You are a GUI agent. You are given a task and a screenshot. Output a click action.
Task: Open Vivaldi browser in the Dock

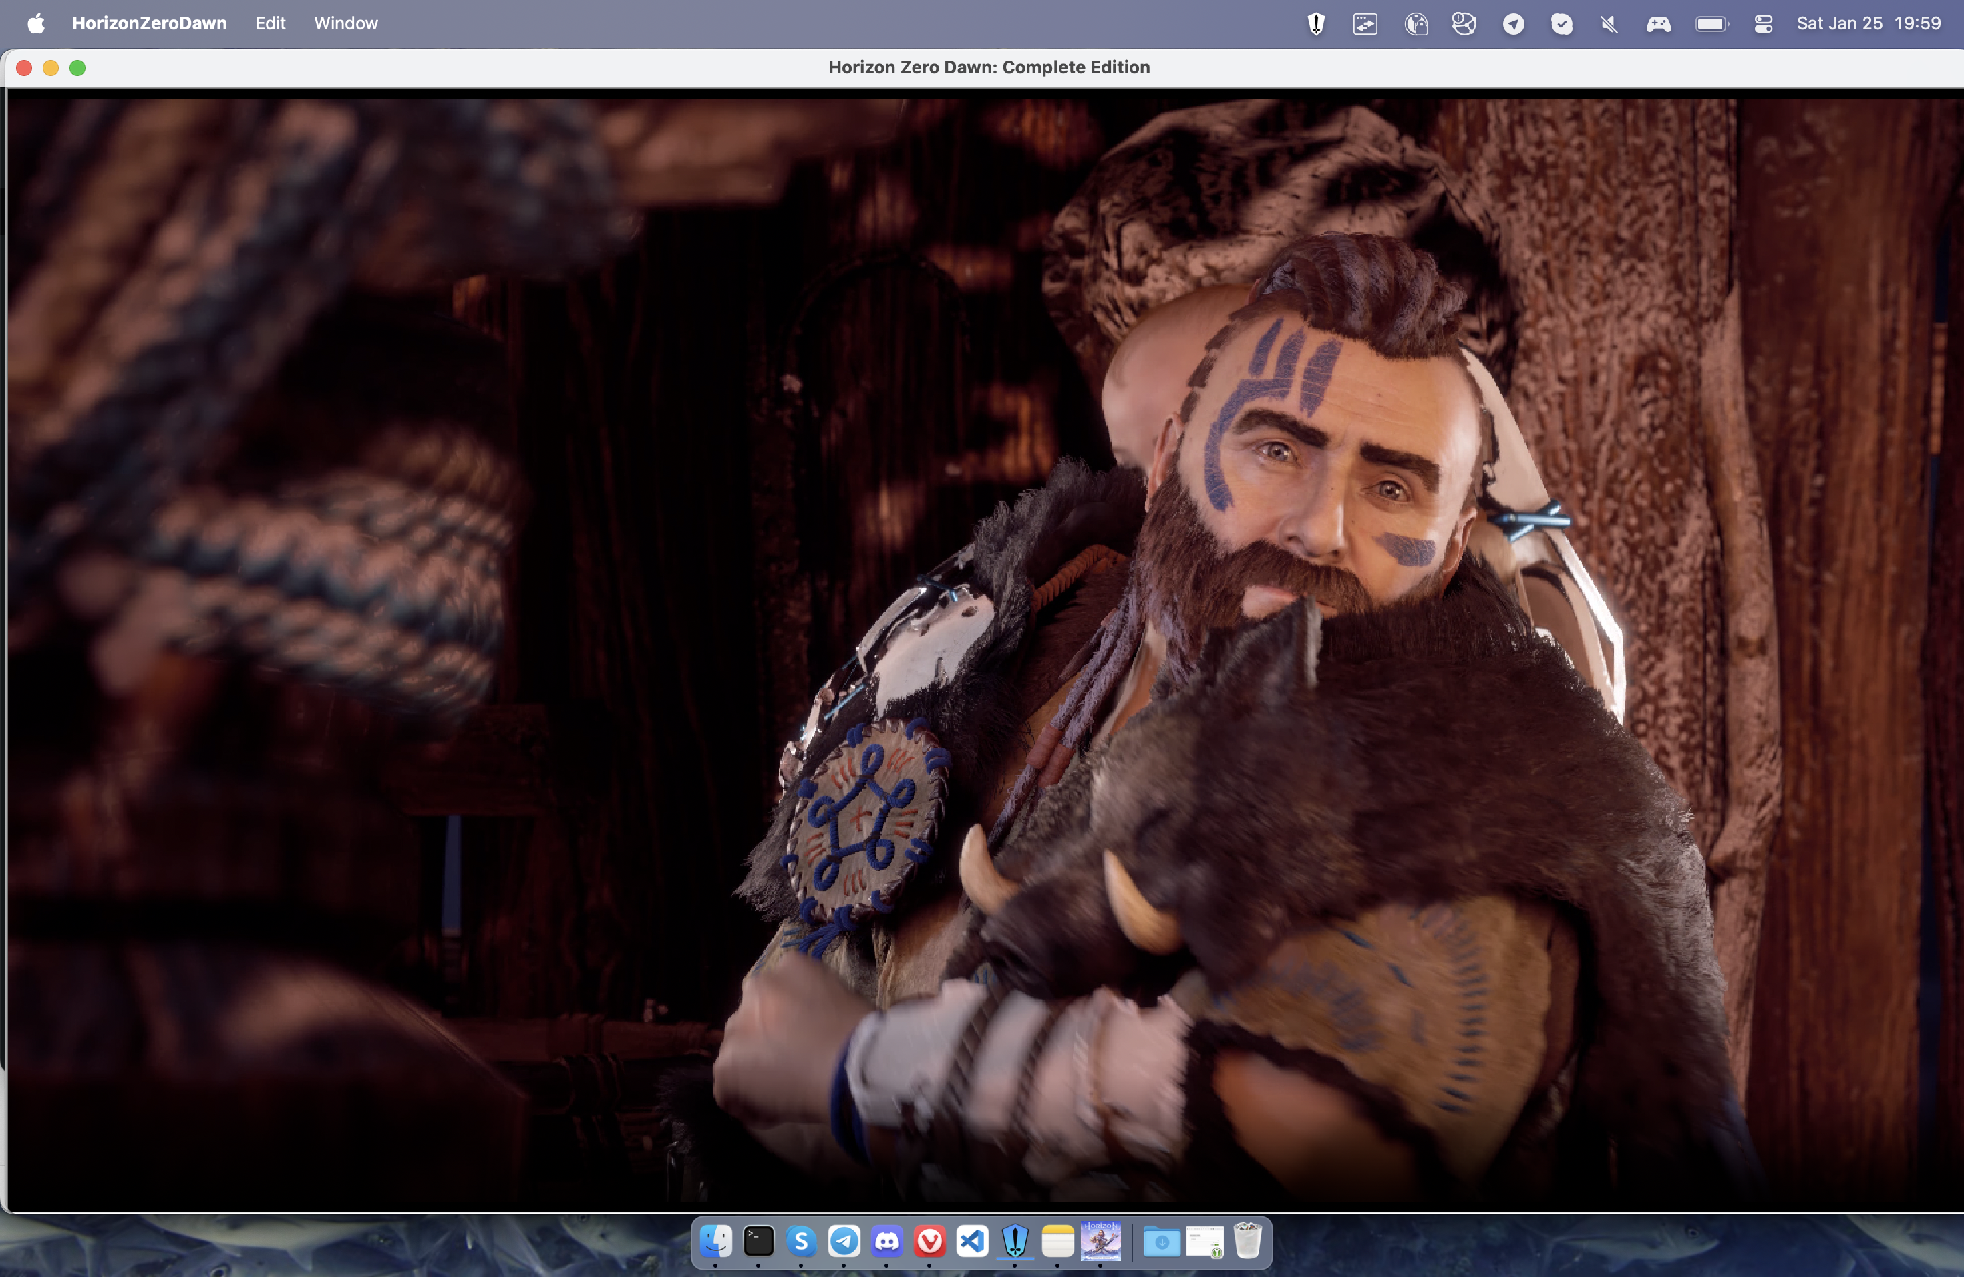coord(930,1241)
